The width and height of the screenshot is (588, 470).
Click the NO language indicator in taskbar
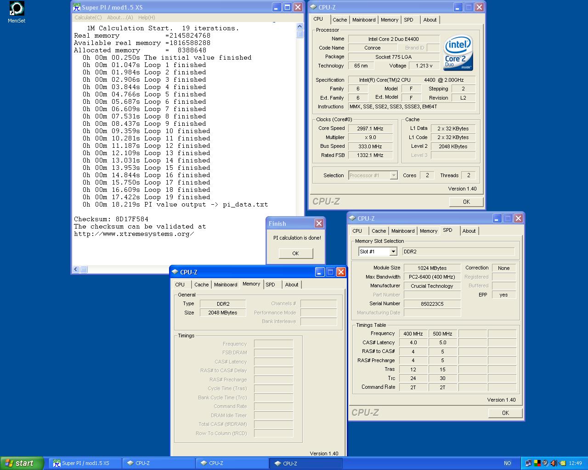coord(507,464)
